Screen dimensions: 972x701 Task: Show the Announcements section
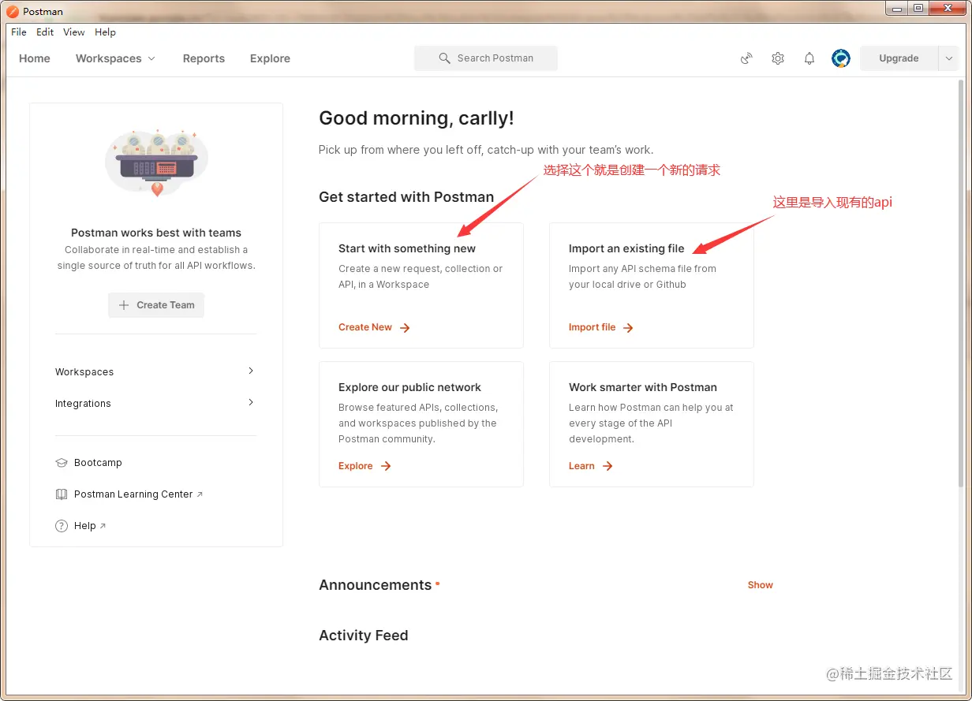click(x=761, y=585)
